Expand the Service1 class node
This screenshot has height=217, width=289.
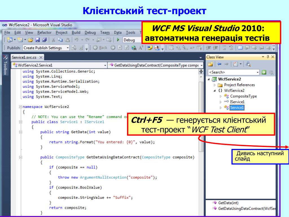pos(221,108)
